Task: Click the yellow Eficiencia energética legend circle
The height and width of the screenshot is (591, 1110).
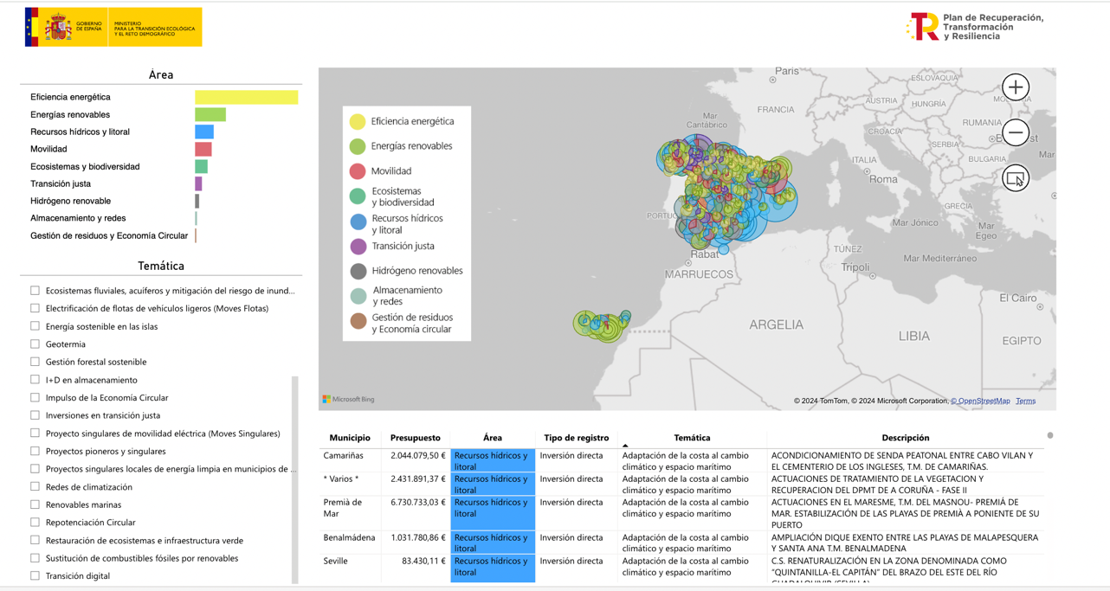Action: point(358,122)
